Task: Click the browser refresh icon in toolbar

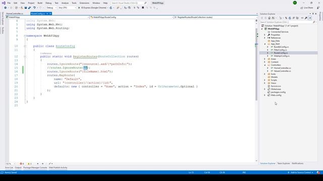Action: (x=111, y=8)
